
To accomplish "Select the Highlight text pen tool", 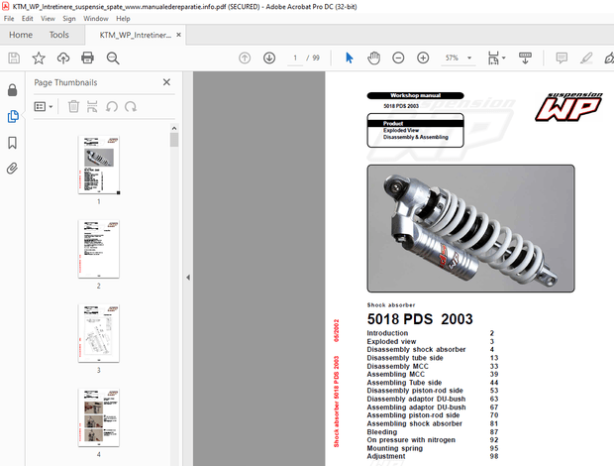I will pos(586,58).
